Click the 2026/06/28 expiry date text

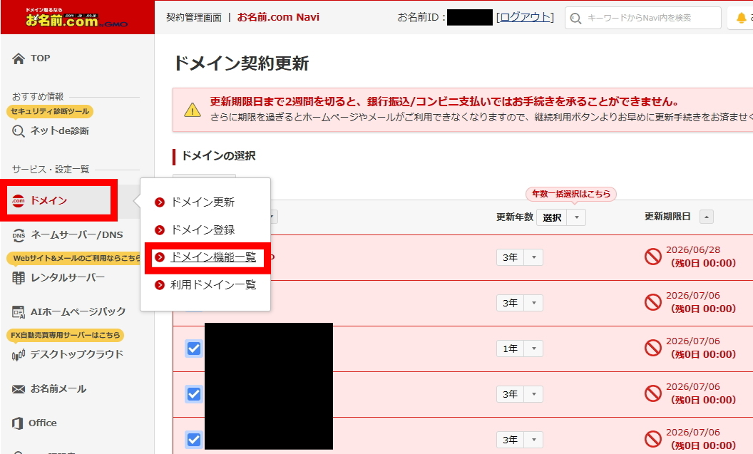coord(693,250)
